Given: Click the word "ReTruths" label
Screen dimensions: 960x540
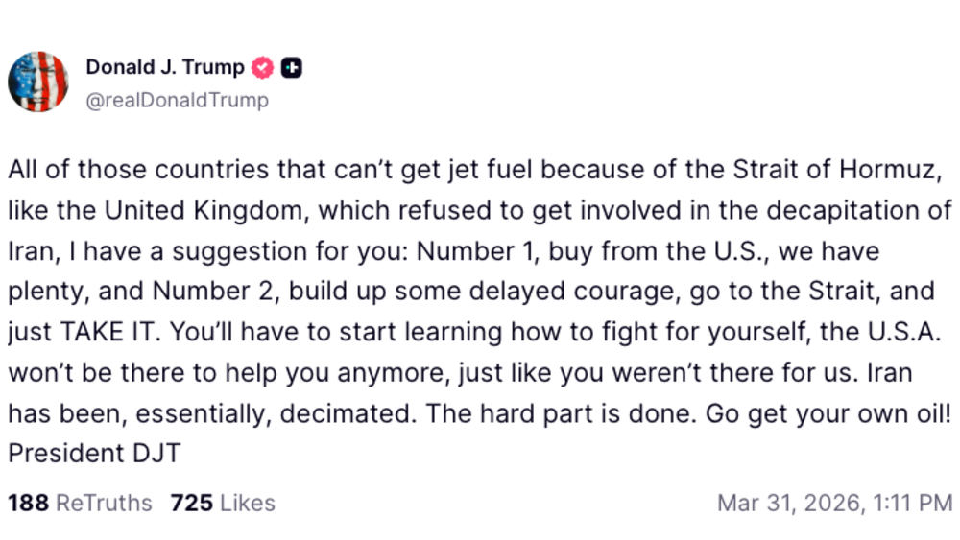Looking at the screenshot, I should click(x=104, y=503).
